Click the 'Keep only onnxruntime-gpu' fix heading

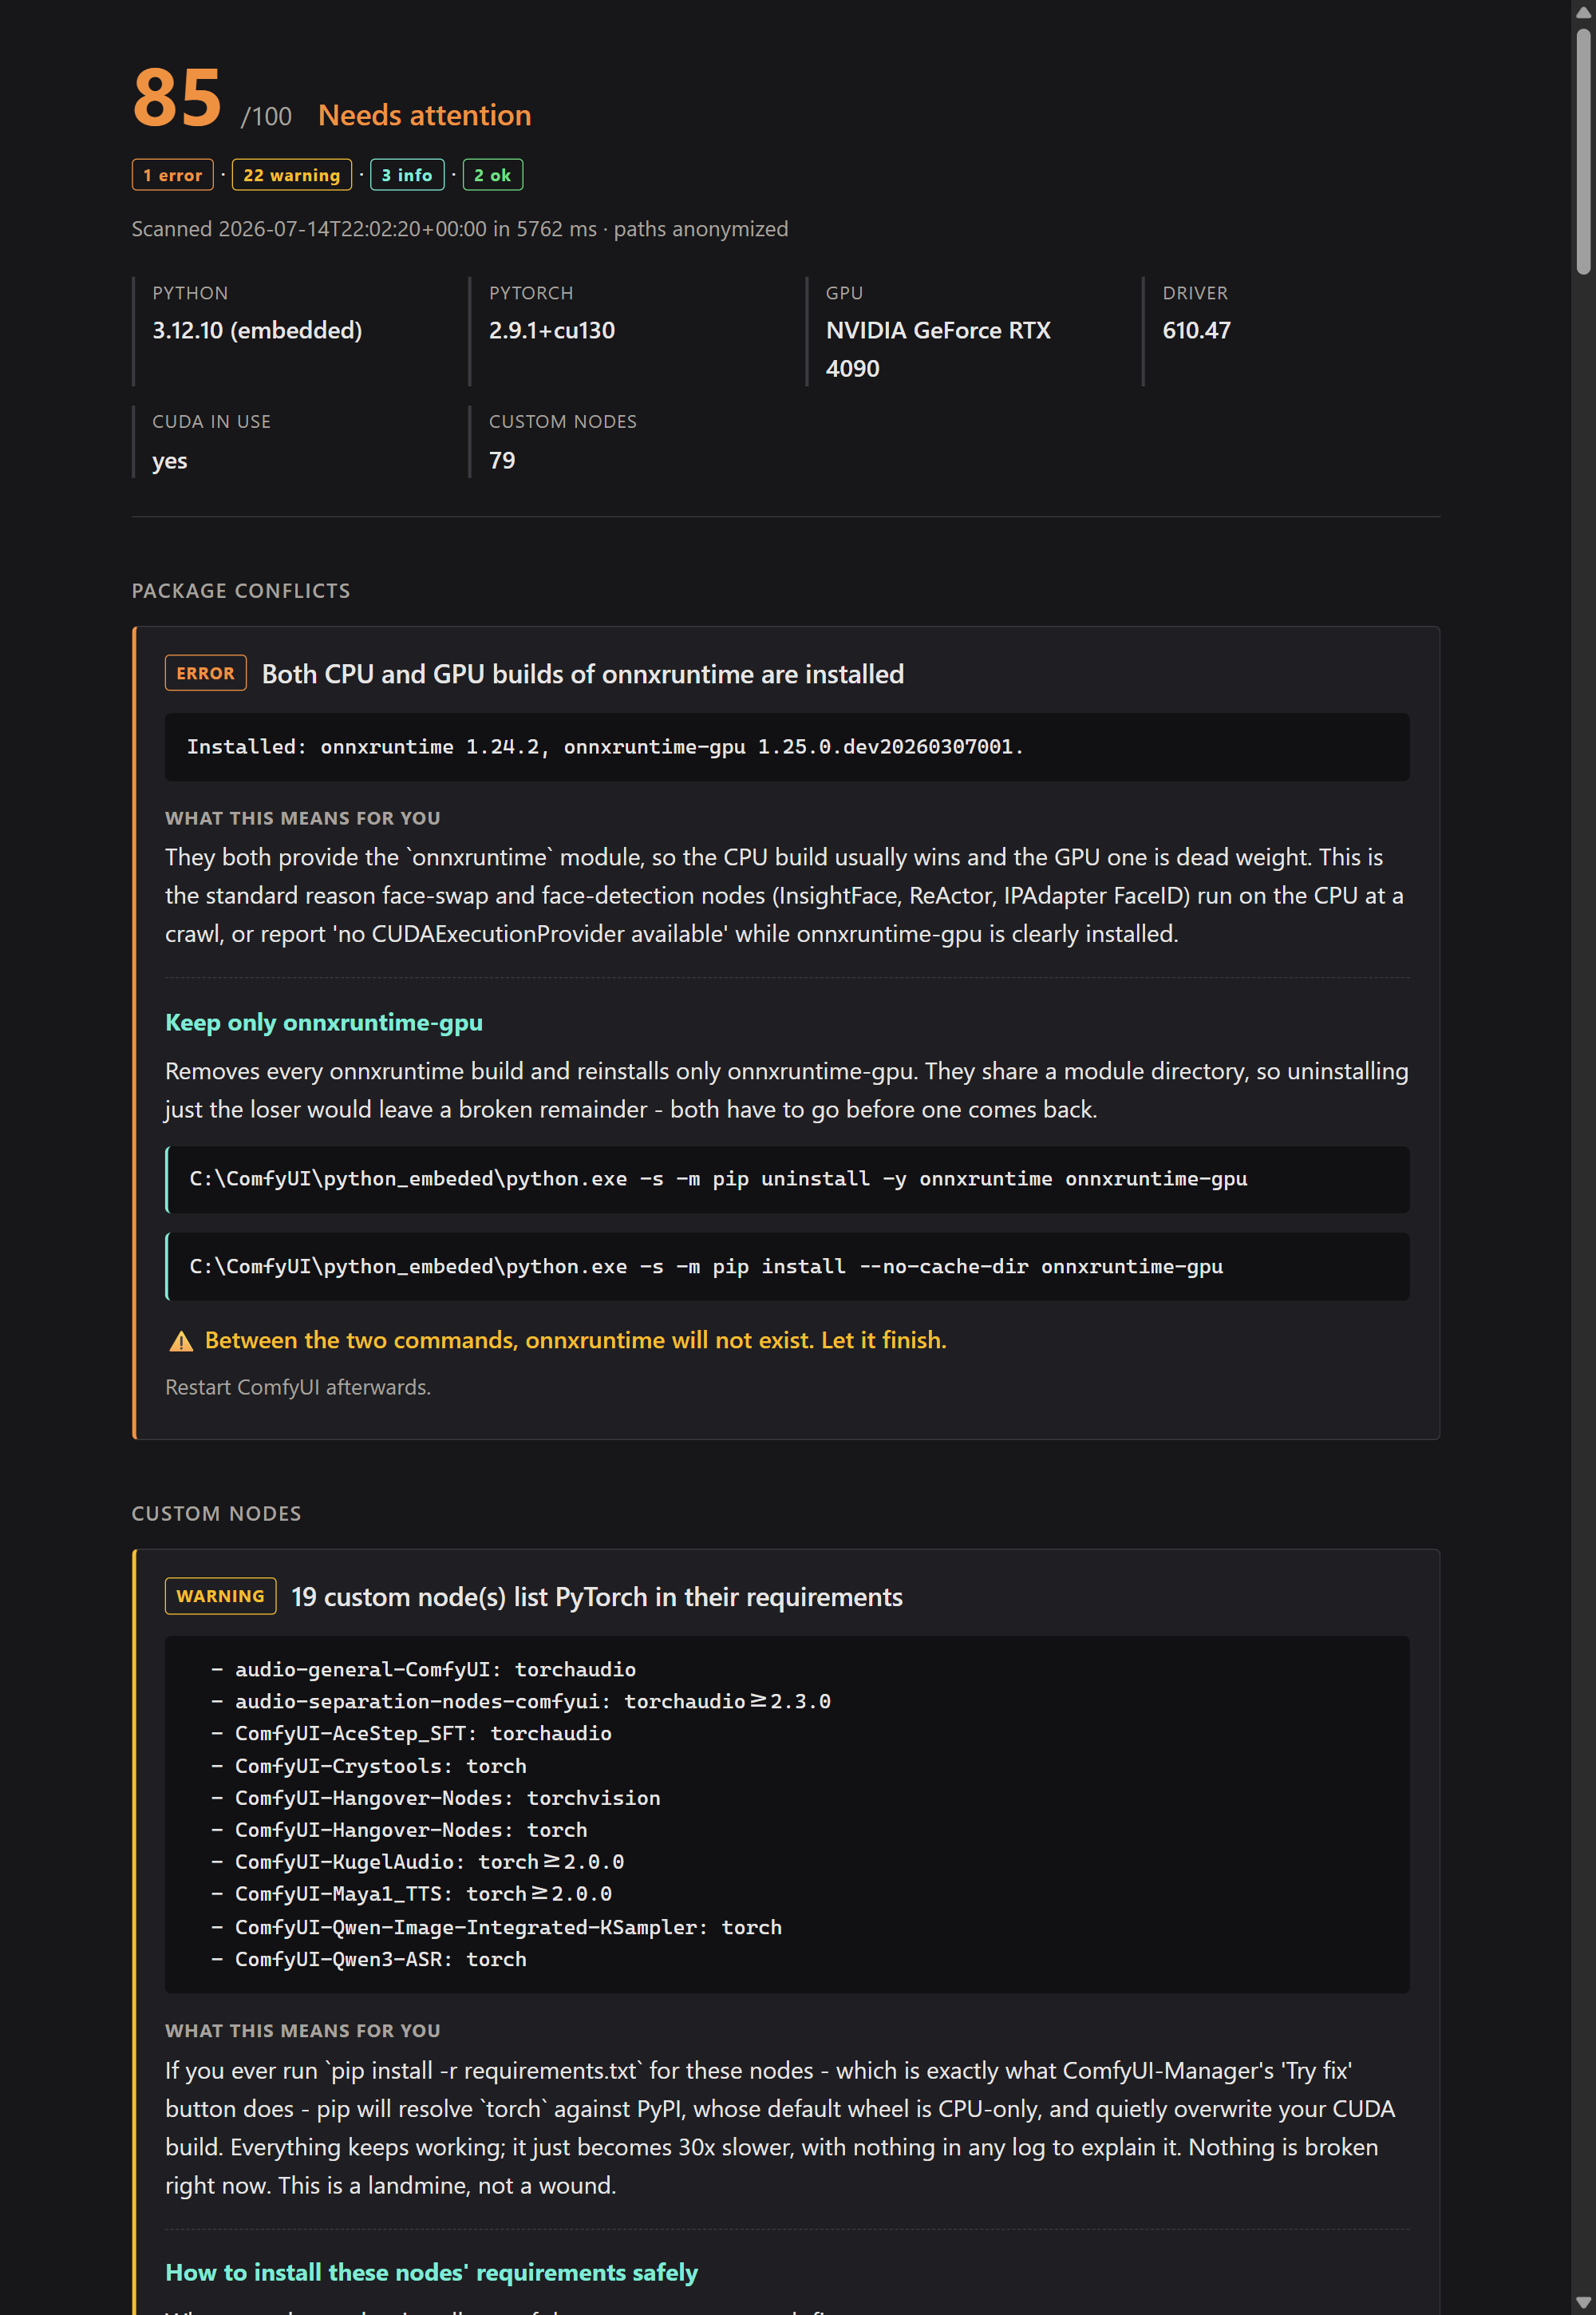(x=324, y=1023)
